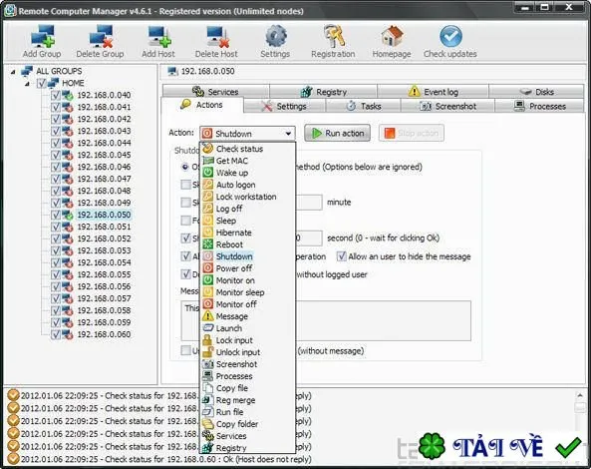Open the Tasks tab

tap(364, 106)
